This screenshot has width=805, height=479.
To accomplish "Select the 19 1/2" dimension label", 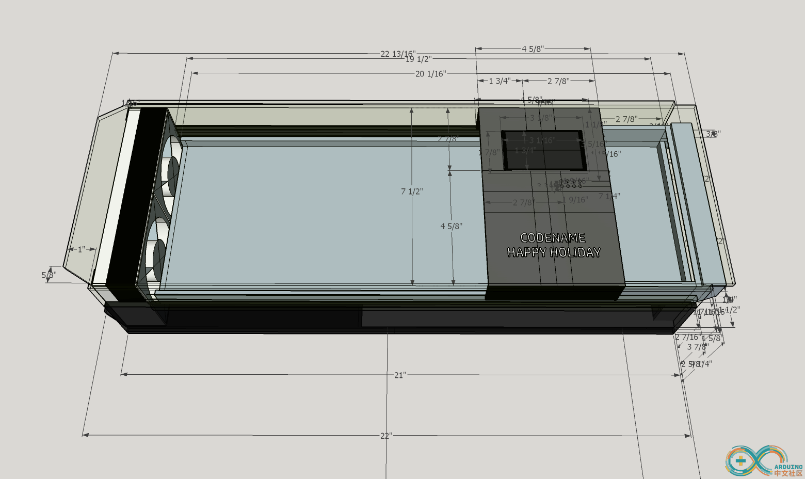I will click(418, 59).
